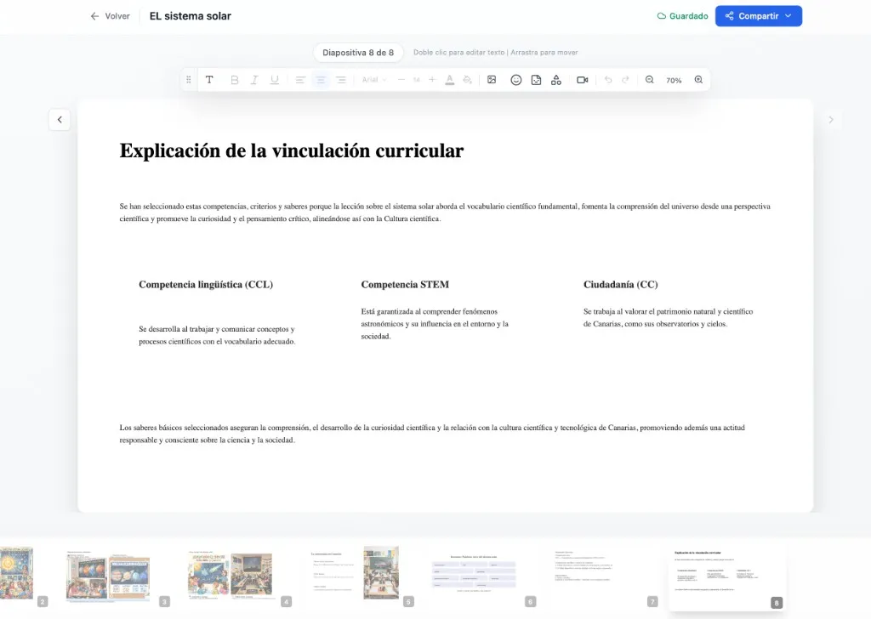
Task: Go to the previous slide
Action: tap(60, 119)
